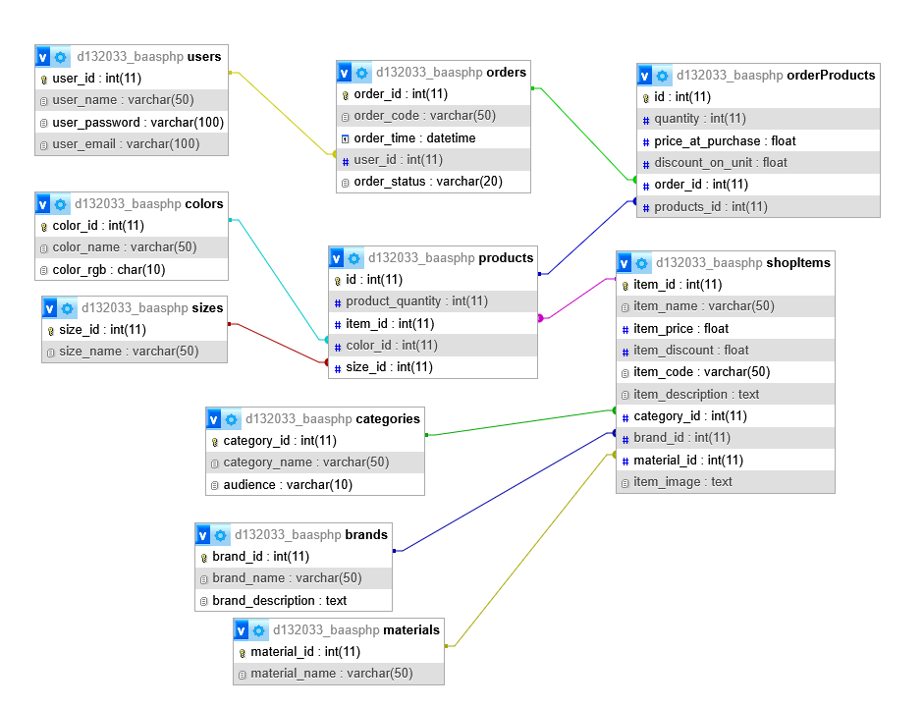Click the colors table gear icon
The width and height of the screenshot is (924, 708).
pos(61,204)
